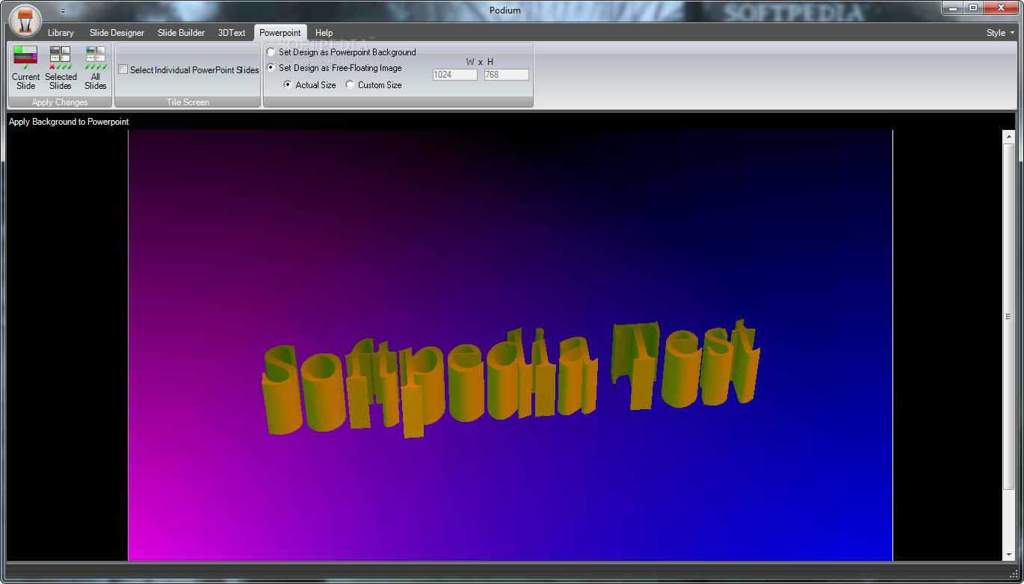This screenshot has width=1024, height=584.
Task: Click the vertical scrollbar up arrow
Action: coord(1009,137)
